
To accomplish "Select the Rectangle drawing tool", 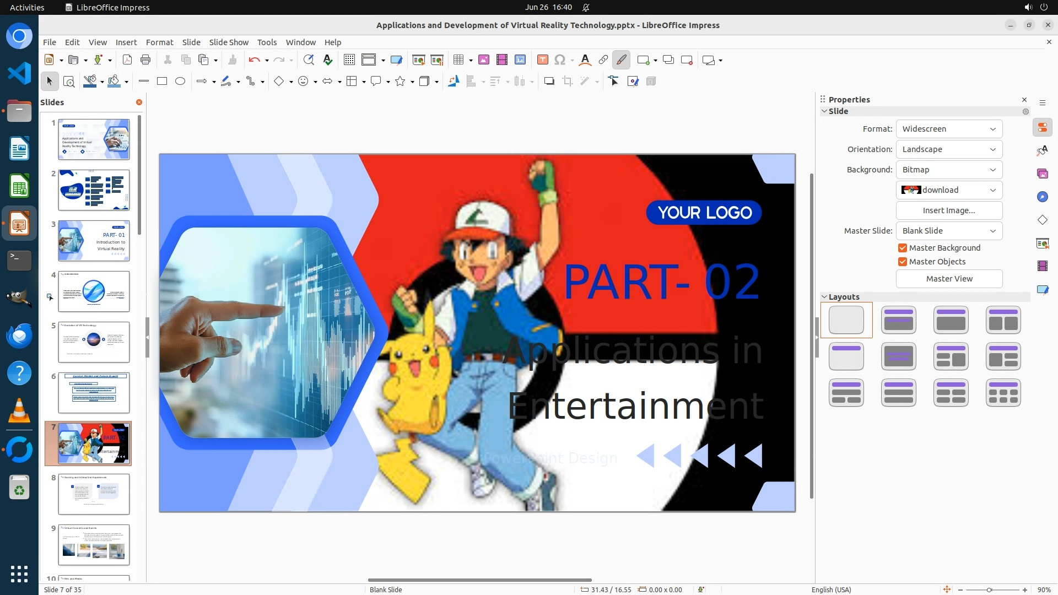I will click(x=162, y=82).
